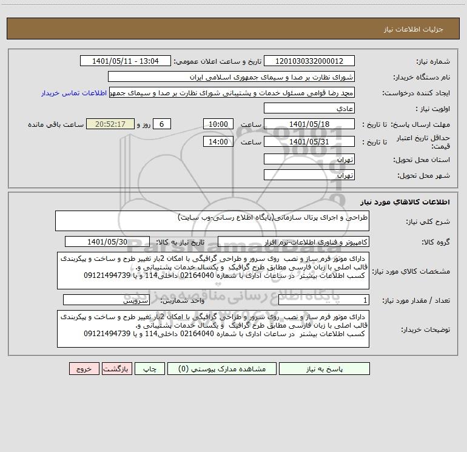Viewport: 467px width, 452px height.
Task: Click the countdown timer 20:52:17
Action: click(110, 124)
